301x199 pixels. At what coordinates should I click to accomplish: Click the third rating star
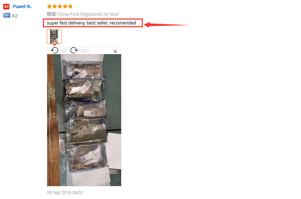click(60, 6)
